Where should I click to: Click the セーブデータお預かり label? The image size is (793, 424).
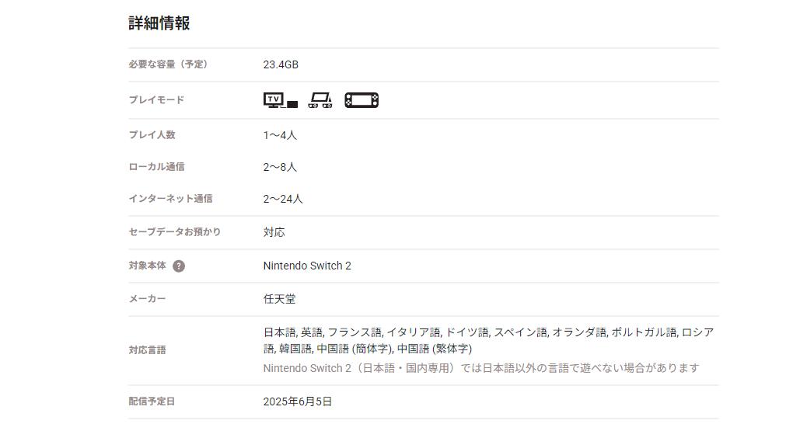coord(175,232)
